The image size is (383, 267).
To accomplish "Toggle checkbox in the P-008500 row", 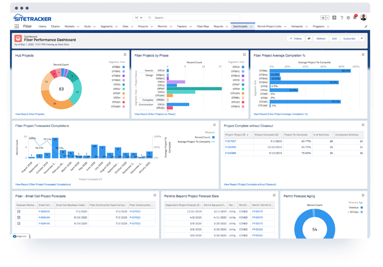I will pos(19,212).
